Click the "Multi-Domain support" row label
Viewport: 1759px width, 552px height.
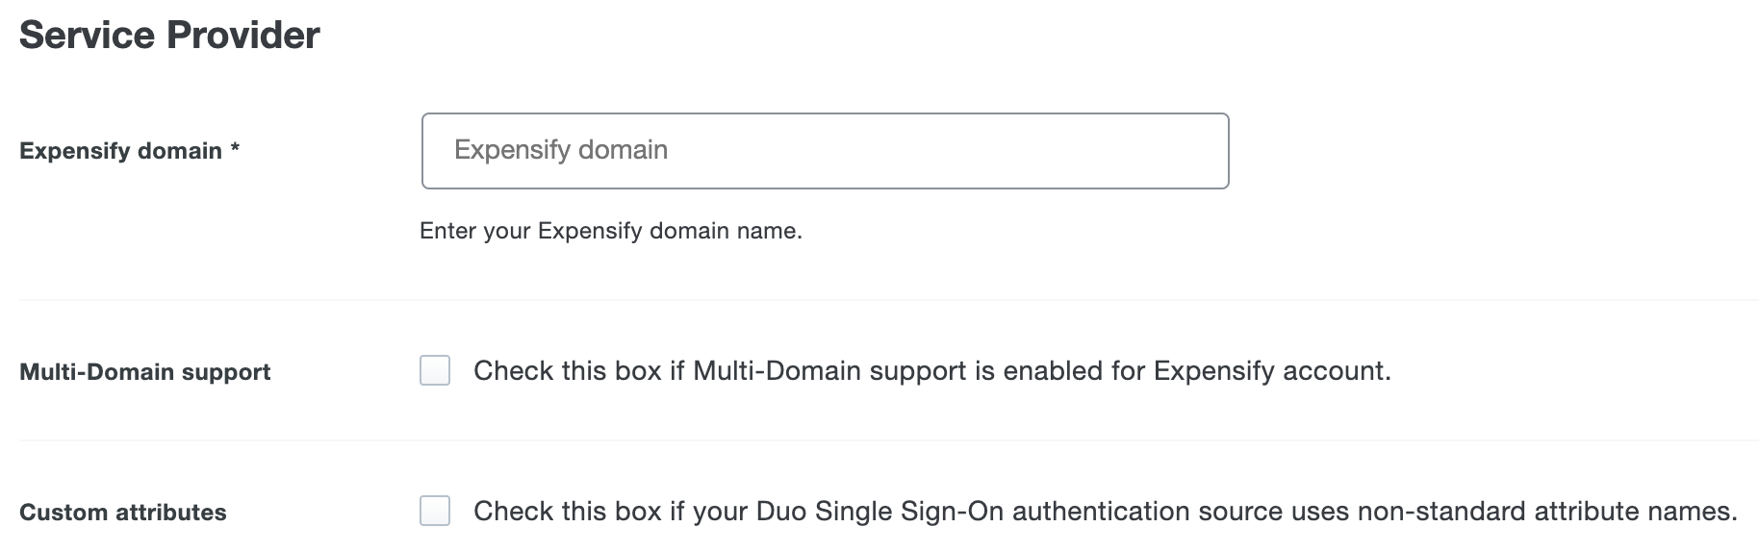(144, 372)
